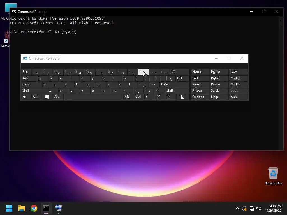Click the 9 key with left parenthesis
The height and width of the screenshot is (215, 287).
point(132,72)
